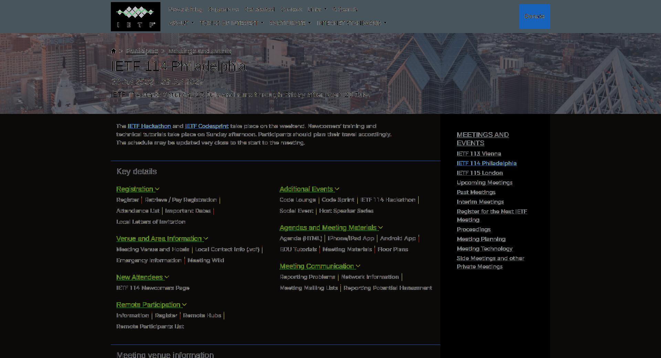Screen dimensions: 661x358
Task: Open the IETF Hackathon link in paragraph
Action: 149,126
